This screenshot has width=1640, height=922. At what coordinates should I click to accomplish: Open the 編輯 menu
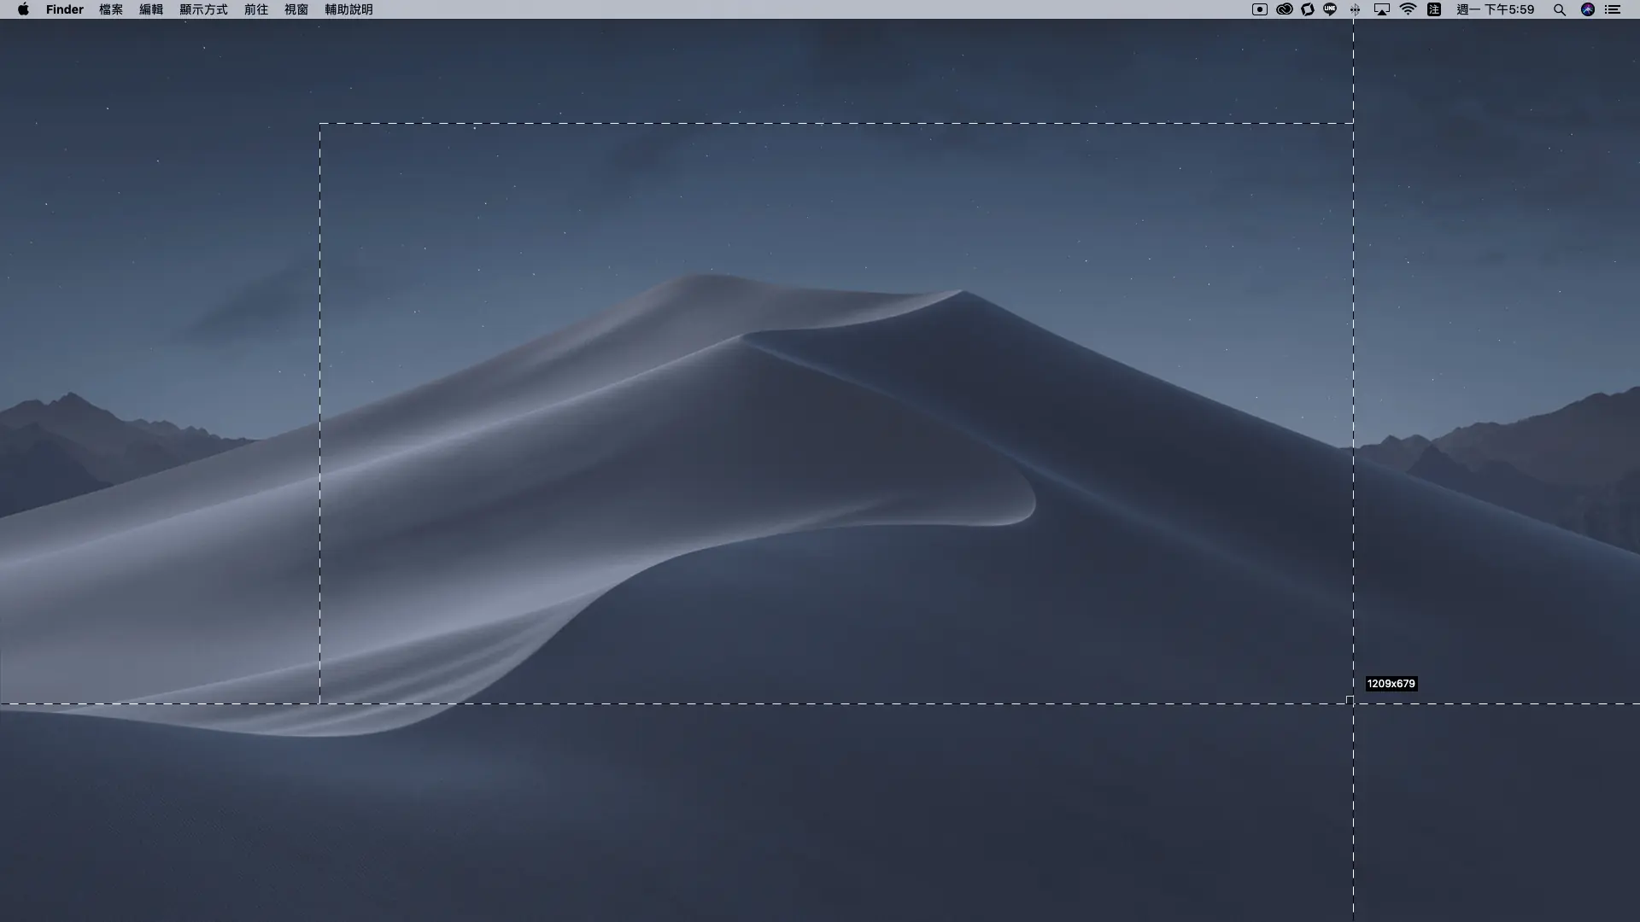pyautogui.click(x=151, y=9)
